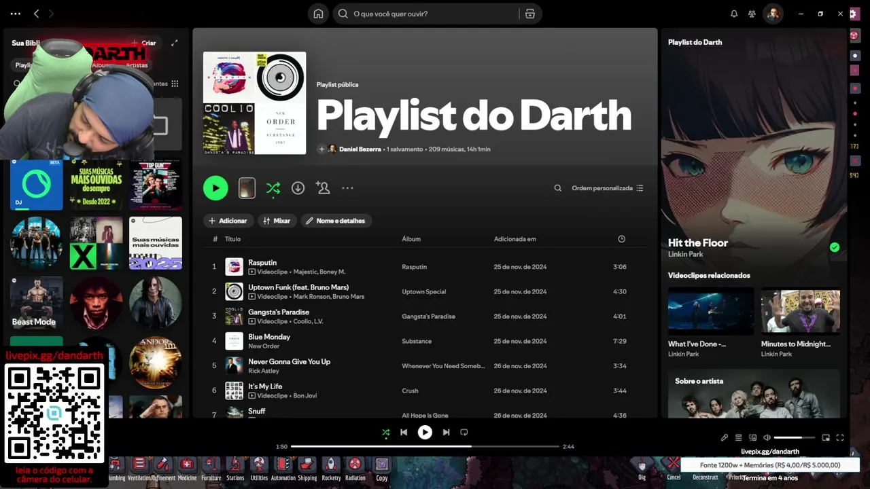This screenshot has height=489, width=870.
Task: Open Suas músicas mais ouvidas 2025 tile
Action: coord(156,243)
